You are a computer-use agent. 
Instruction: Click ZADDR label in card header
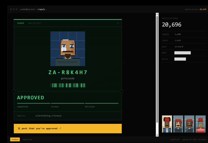point(20,23)
